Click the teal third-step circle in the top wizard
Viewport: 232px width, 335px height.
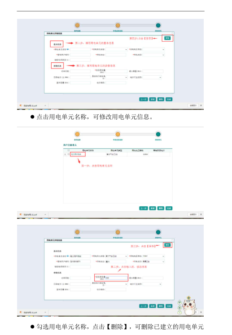pyautogui.click(x=158, y=25)
